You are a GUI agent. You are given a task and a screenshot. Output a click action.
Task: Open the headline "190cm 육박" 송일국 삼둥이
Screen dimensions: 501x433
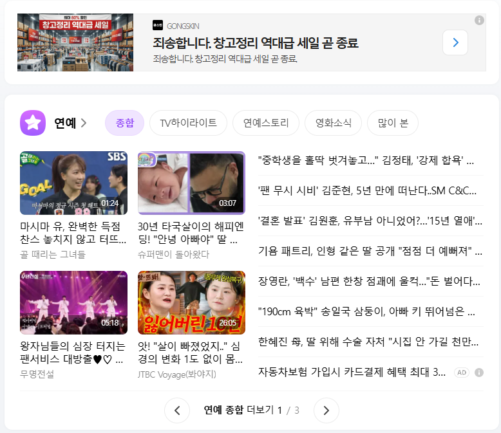366,311
